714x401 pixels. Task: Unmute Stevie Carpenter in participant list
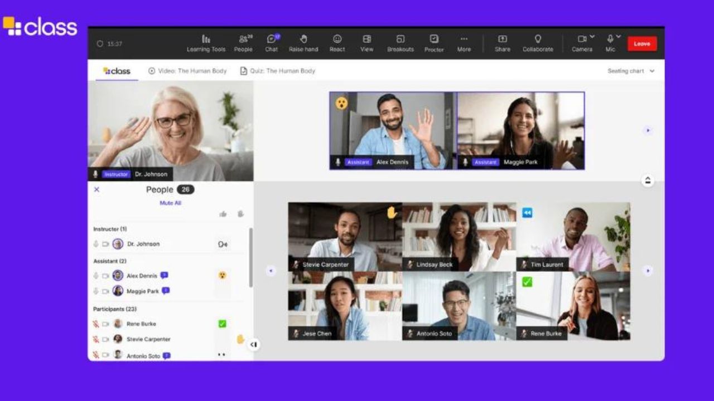click(96, 339)
